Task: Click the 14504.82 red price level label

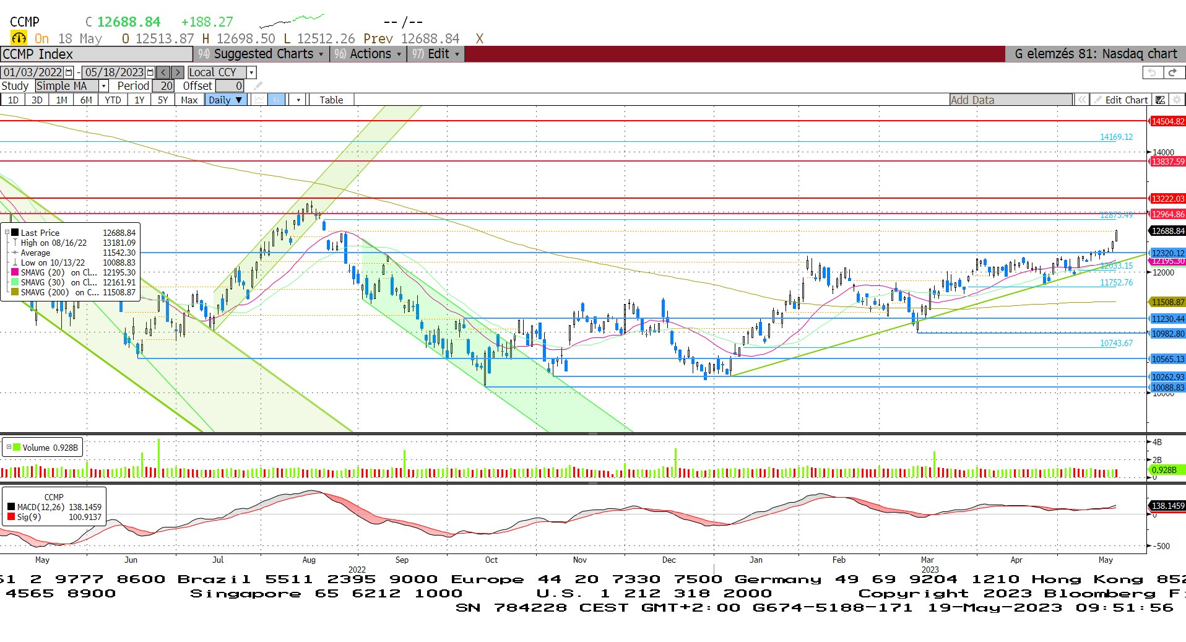Action: (x=1167, y=121)
